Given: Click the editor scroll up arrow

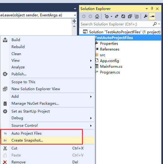Looking at the screenshot, I should pyautogui.click(x=74, y=26).
